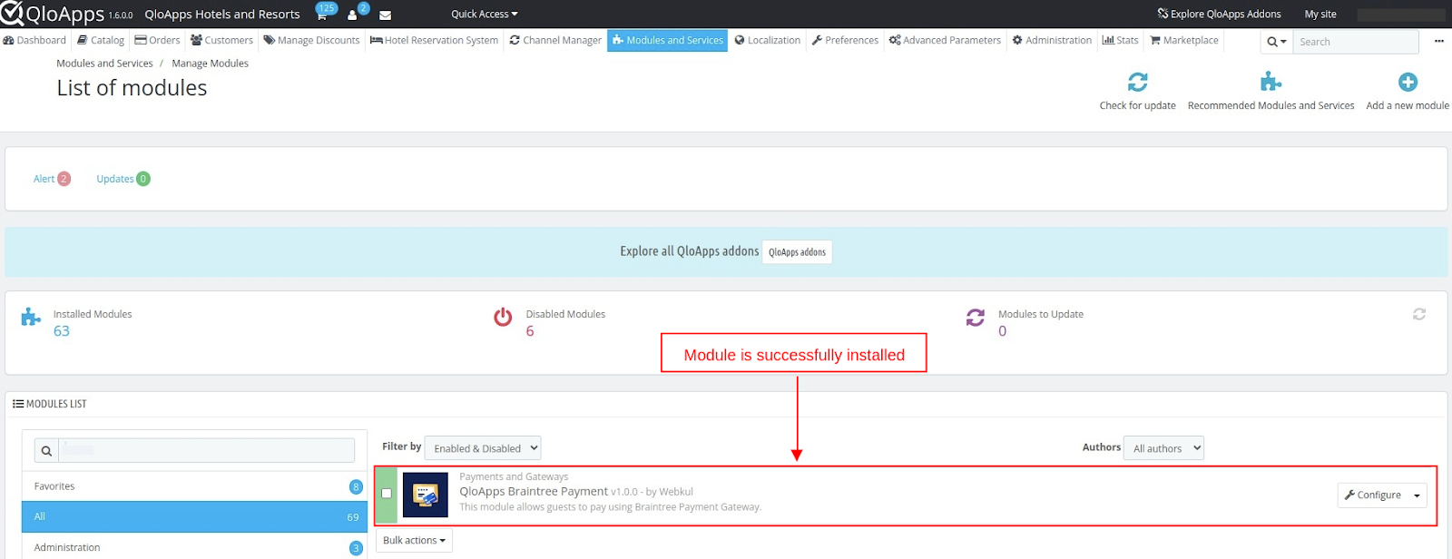Open the shopping cart notifications icon

[x=322, y=15]
